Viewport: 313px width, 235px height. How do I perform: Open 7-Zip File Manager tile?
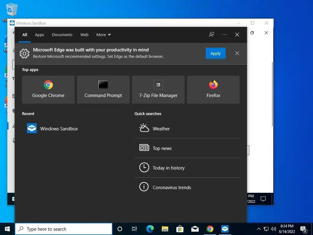tap(158, 90)
